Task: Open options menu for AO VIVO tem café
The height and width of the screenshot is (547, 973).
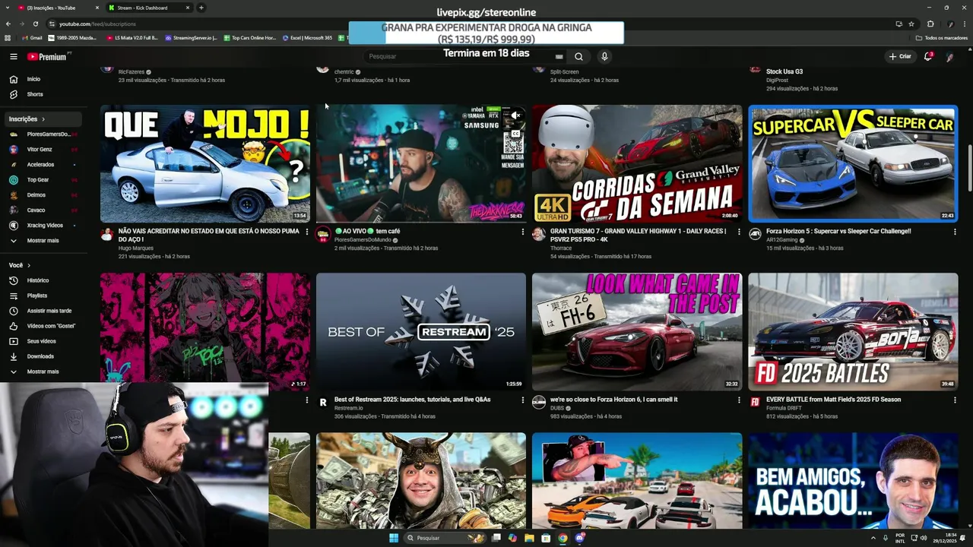Action: (523, 232)
